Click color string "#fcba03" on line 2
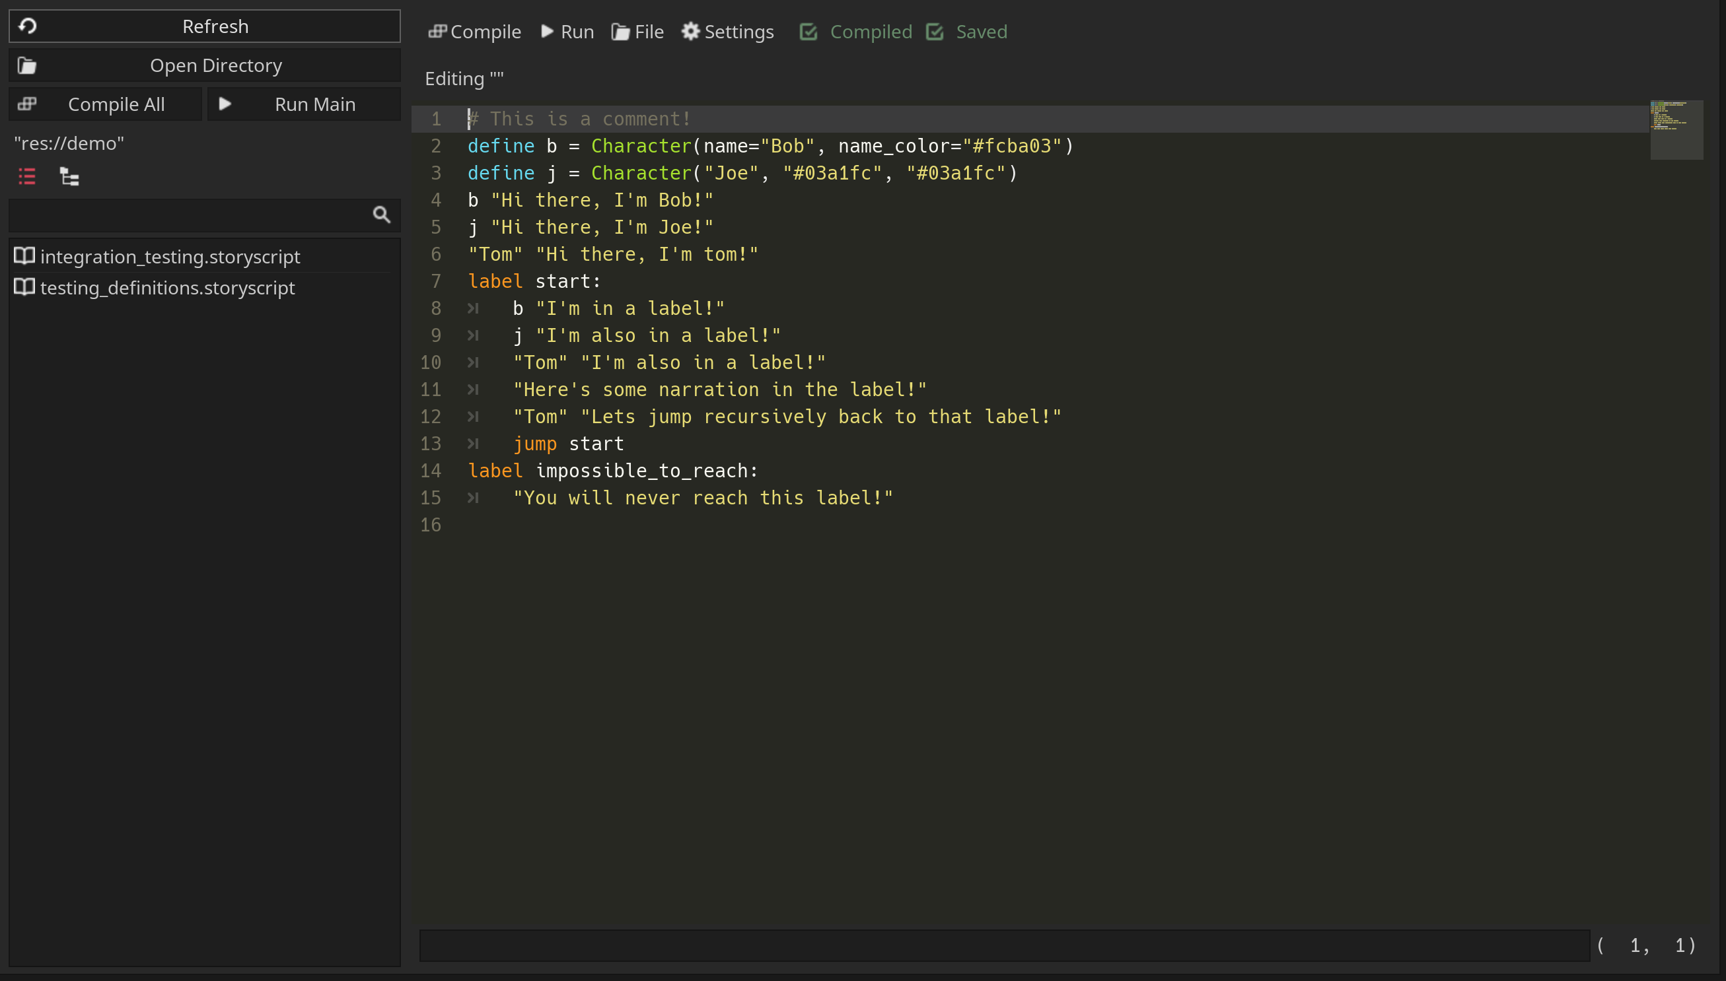The width and height of the screenshot is (1726, 981). point(1012,145)
